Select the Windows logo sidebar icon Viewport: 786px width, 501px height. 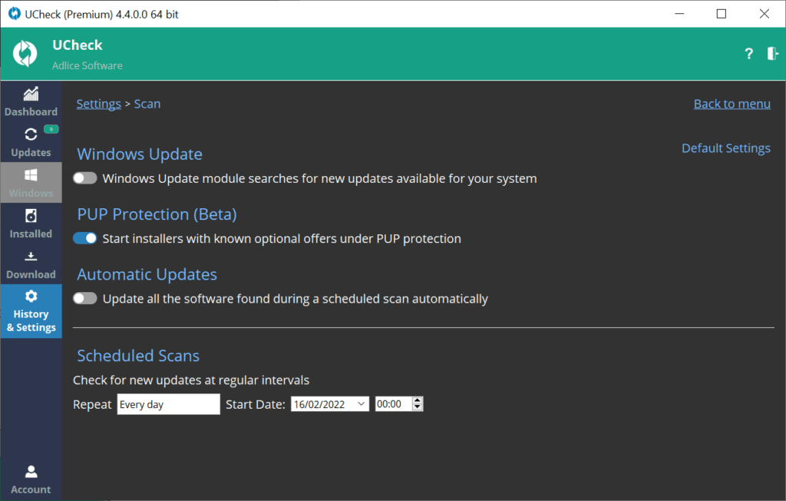[x=31, y=175]
